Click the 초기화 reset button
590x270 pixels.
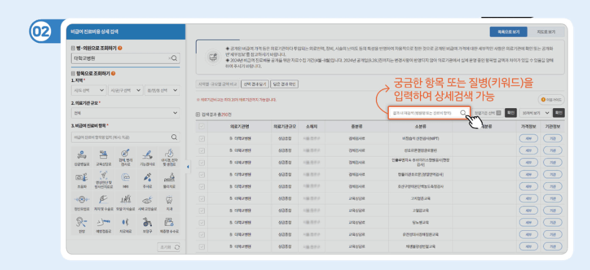coord(168,247)
